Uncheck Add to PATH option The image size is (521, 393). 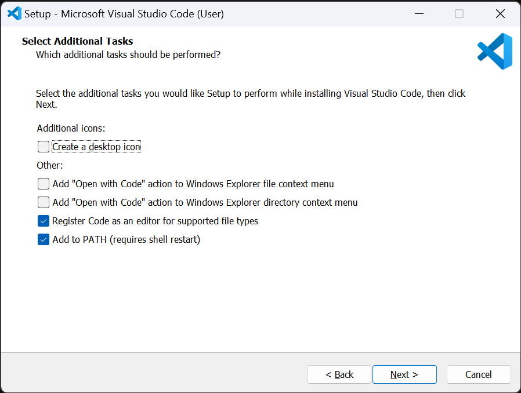click(x=44, y=239)
